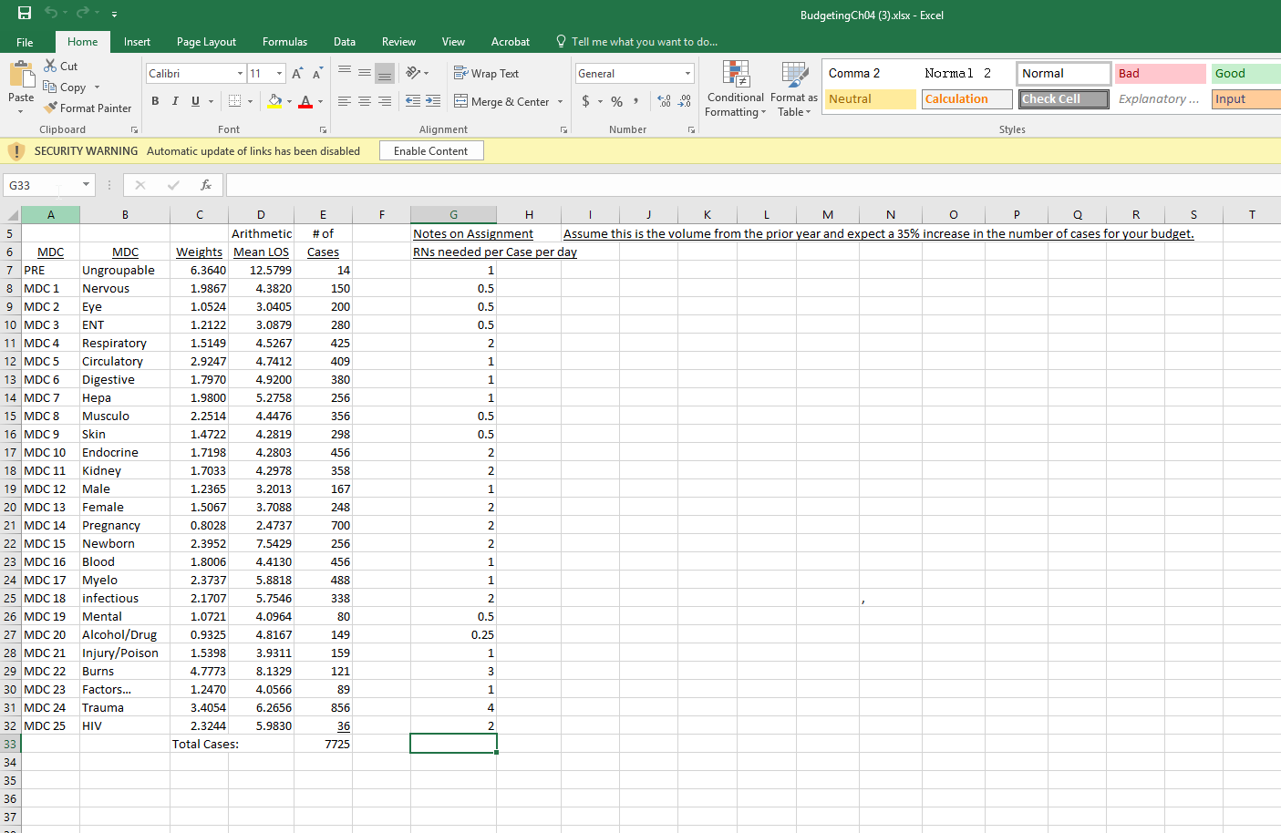Switch to the Review tab
The height and width of the screenshot is (833, 1281).
point(398,42)
